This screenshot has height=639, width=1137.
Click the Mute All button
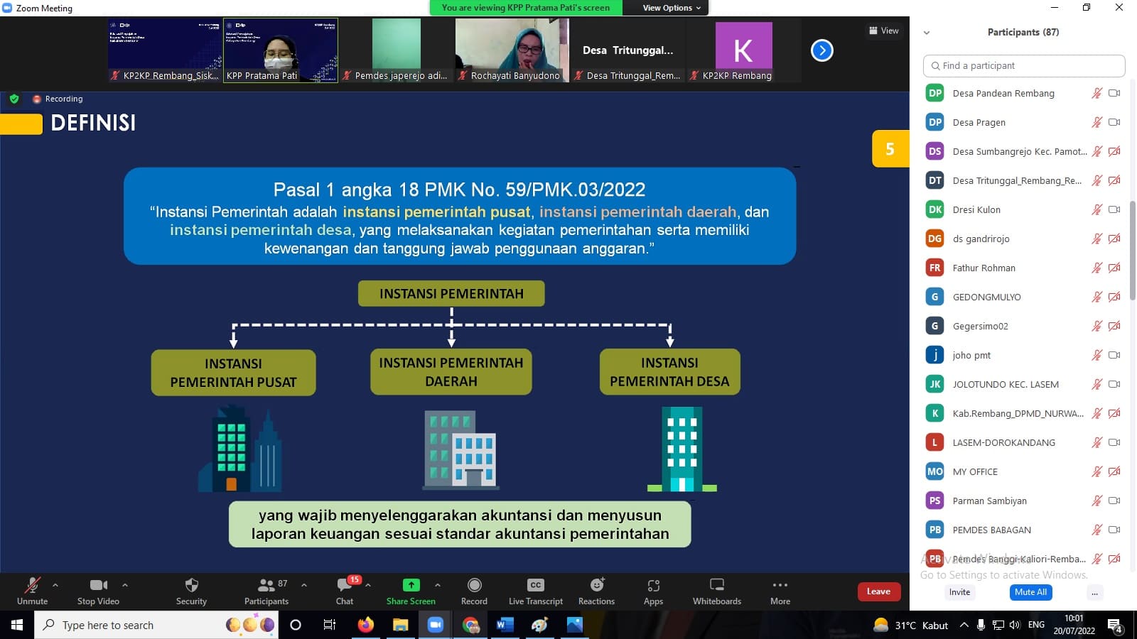(1030, 592)
